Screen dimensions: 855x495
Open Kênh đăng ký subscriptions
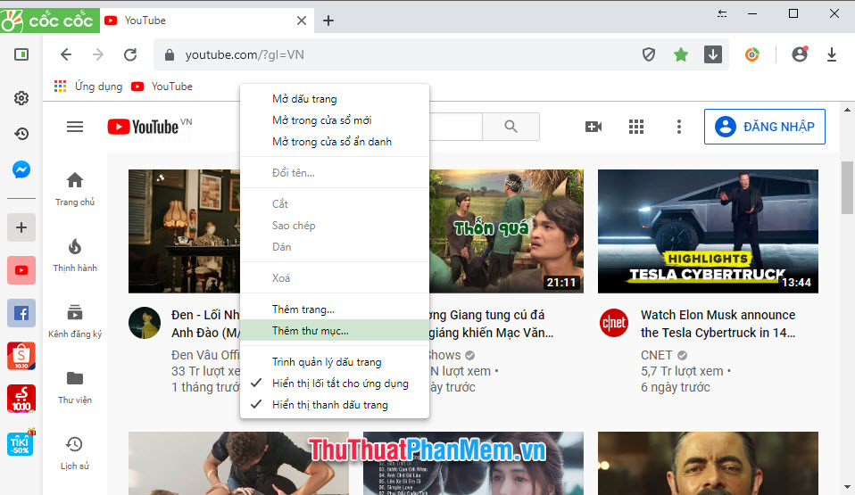click(x=75, y=321)
